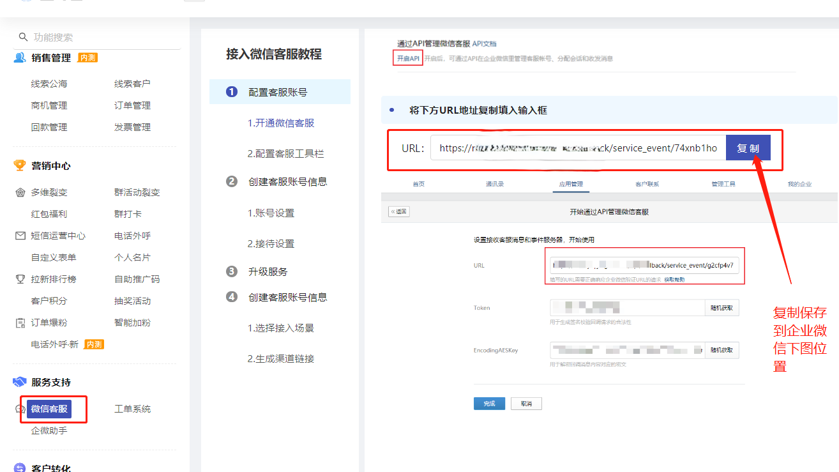This screenshot has width=839, height=472.
Task: Open 群打卡
Action: [128, 214]
